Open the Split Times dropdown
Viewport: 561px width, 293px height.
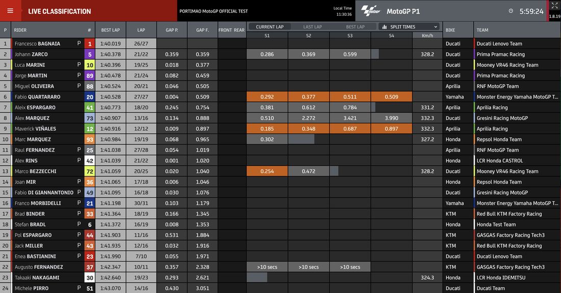pyautogui.click(x=409, y=27)
